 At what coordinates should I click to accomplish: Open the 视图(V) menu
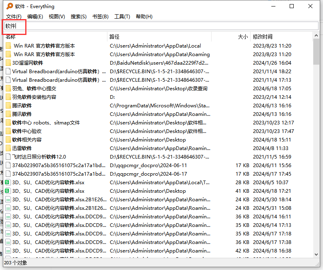pos(57,17)
